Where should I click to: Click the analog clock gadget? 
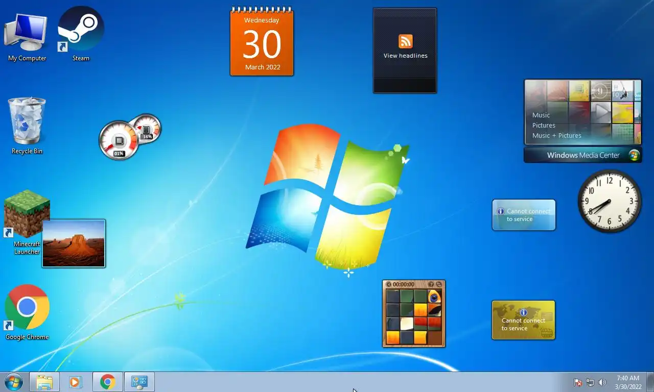pos(609,201)
